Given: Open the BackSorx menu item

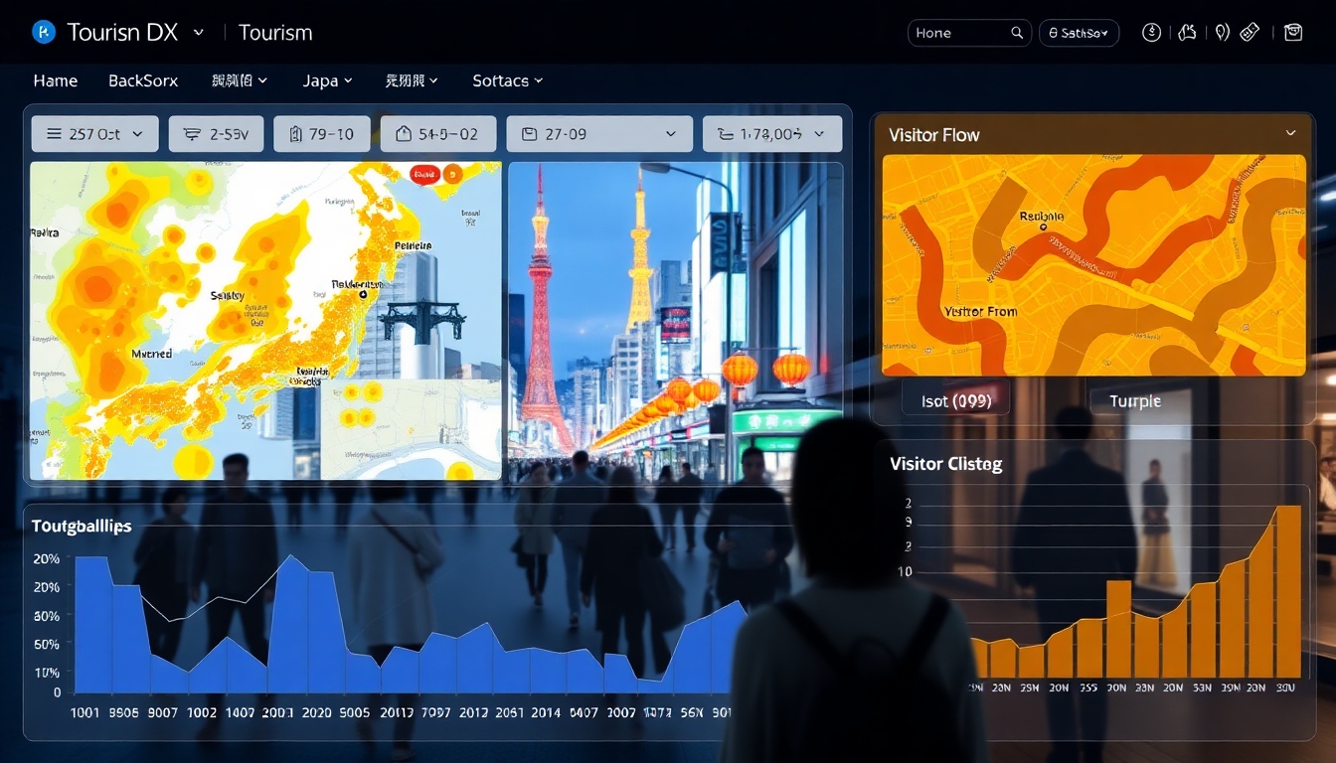Looking at the screenshot, I should pos(143,80).
